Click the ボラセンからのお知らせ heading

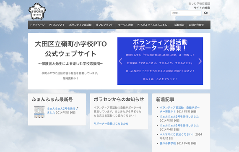point(119,100)
